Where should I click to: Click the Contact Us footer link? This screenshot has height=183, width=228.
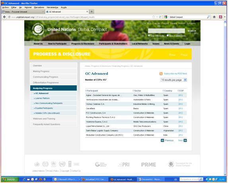[76, 171]
